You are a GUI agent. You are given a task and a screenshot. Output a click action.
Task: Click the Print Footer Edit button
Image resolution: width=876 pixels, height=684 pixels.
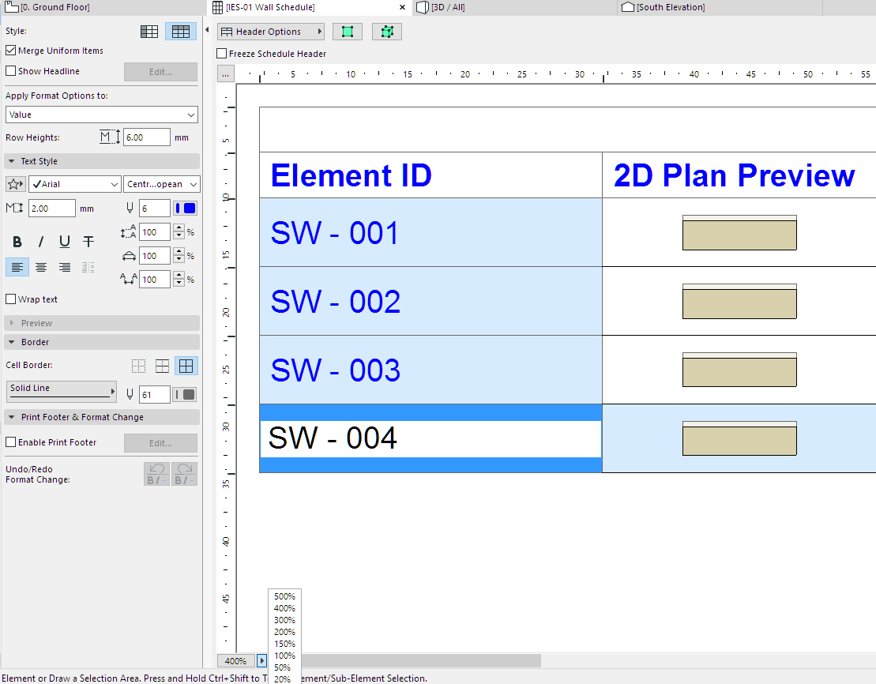coord(161,443)
